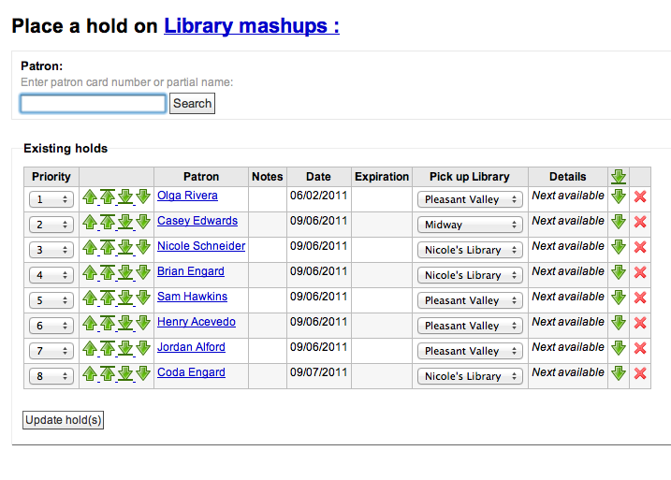Image resolution: width=671 pixels, height=480 pixels.
Task: Move Brian Engard's hold up one position
Action: tap(90, 272)
